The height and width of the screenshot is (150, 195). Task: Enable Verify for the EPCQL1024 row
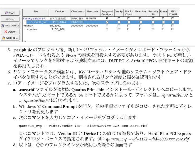119,22
